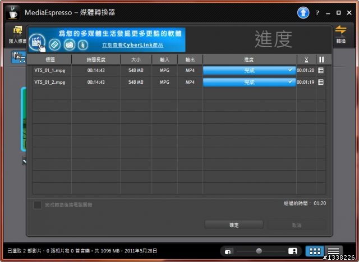Click the small thumbnail icon left of slider
359x262 pixels.
[x=228, y=252]
